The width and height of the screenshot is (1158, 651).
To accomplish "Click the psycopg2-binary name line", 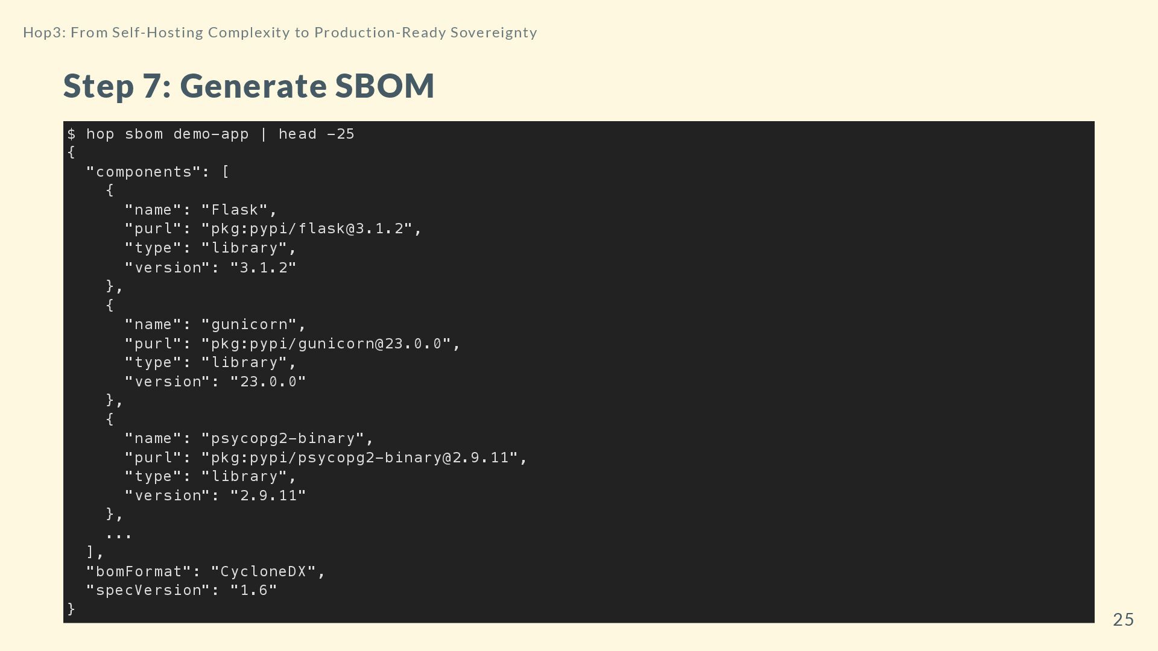I will coord(249,438).
